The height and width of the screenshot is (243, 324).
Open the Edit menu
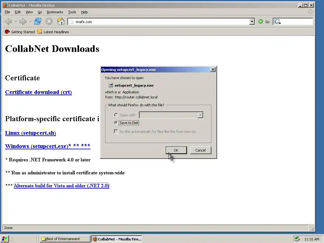click(x=18, y=12)
